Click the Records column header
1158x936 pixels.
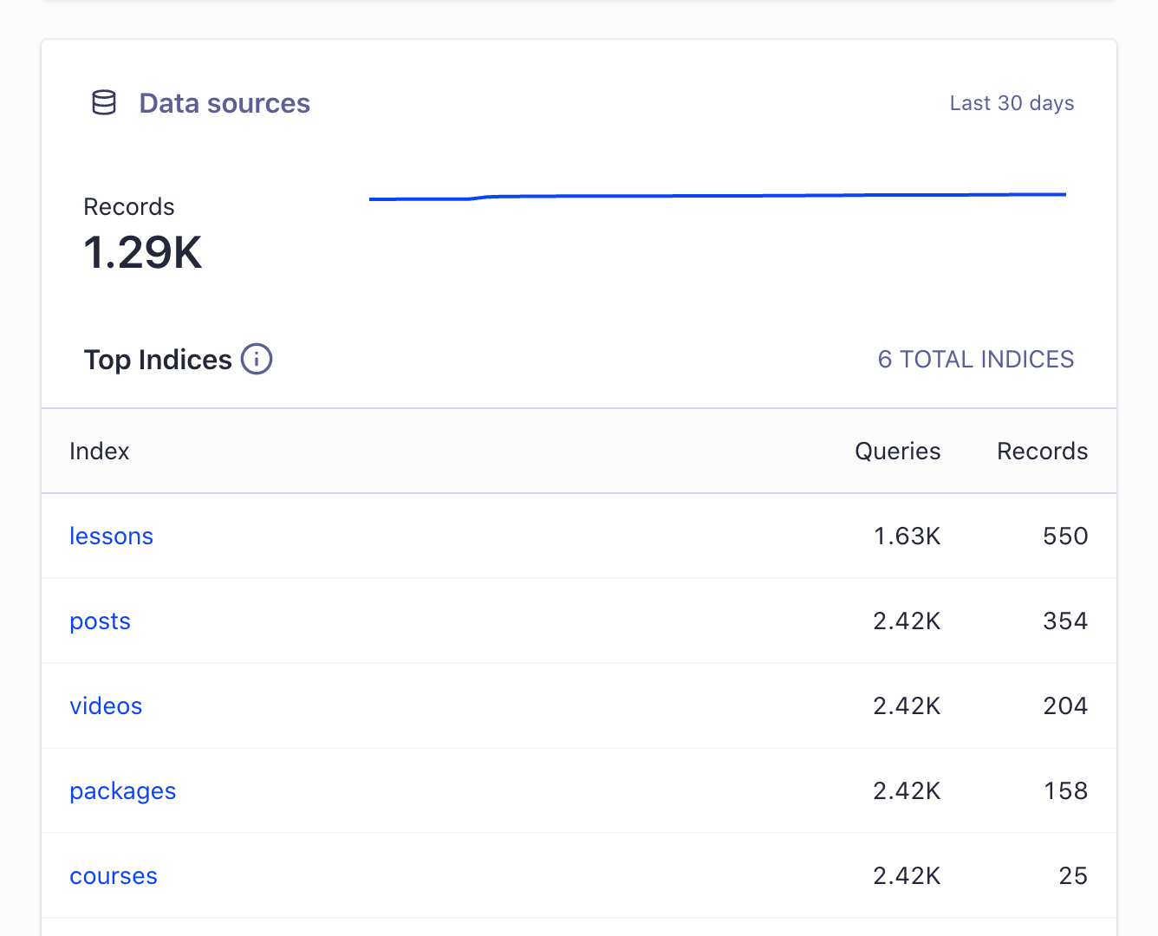tap(1043, 451)
